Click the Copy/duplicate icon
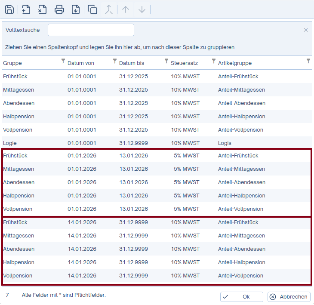Image resolution: width=314 pixels, height=305 pixels. [92, 9]
